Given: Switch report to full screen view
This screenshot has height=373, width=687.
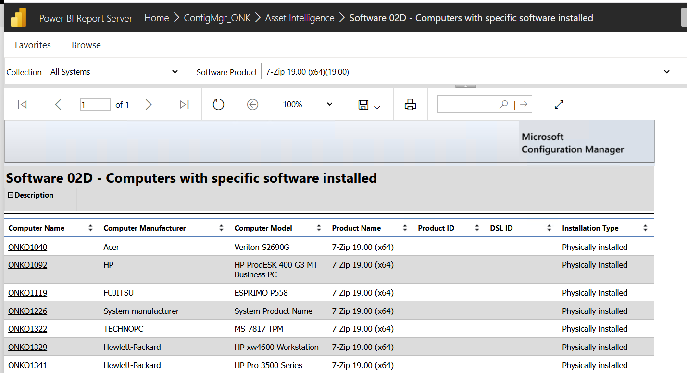Looking at the screenshot, I should click(x=559, y=104).
